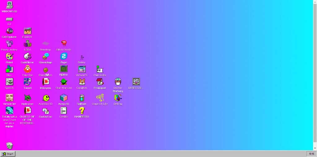Select the Glitch Grrrlz lips icon
317x157 pixels.
(64, 44)
